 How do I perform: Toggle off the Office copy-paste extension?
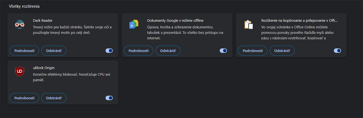tap(338, 51)
